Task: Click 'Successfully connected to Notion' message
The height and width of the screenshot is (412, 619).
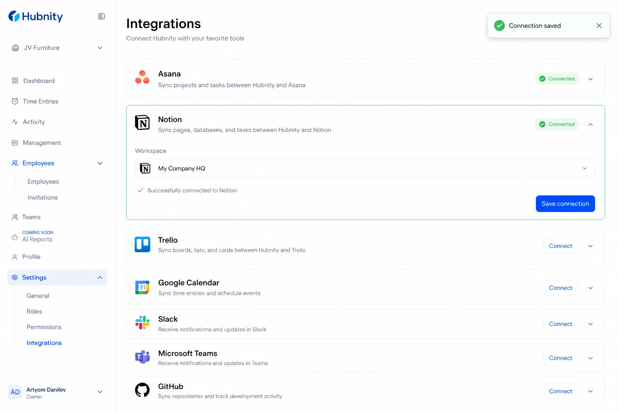Action: coord(192,190)
